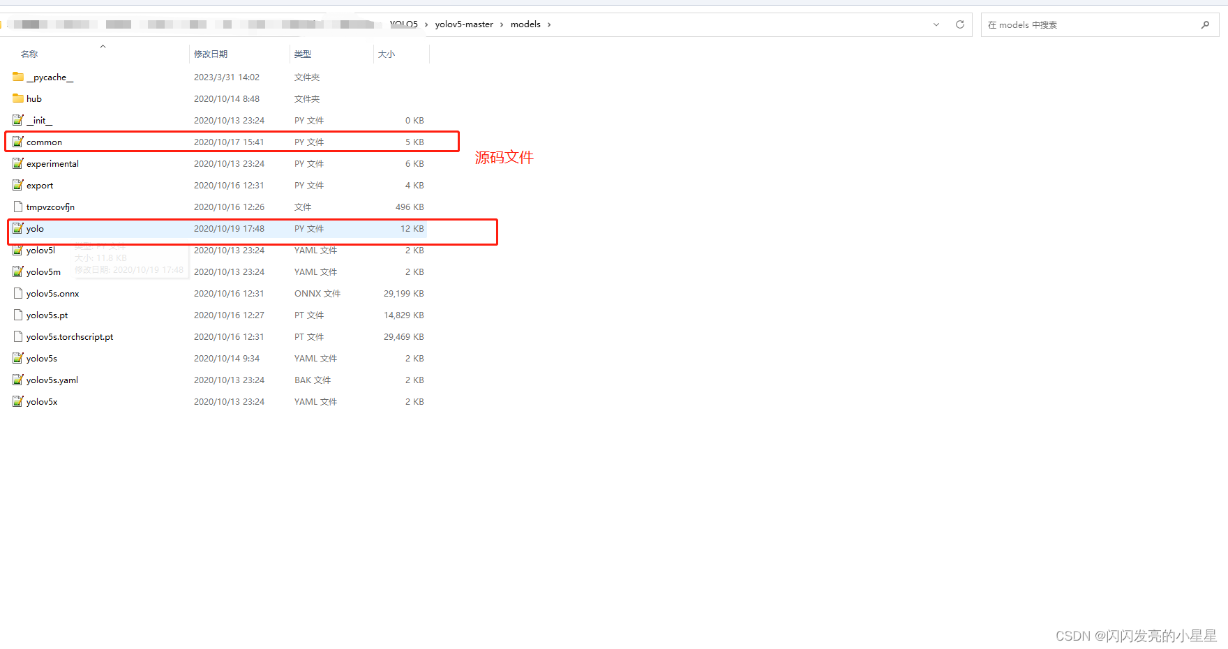This screenshot has width=1228, height=649.
Task: Click the experimental file icon
Action: click(18, 163)
